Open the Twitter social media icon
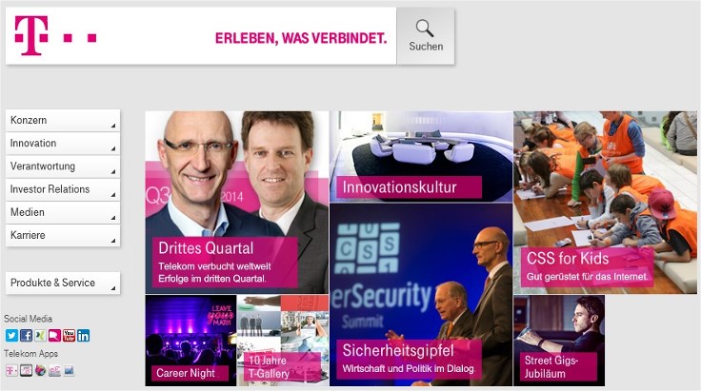701x391 pixels. 11,335
